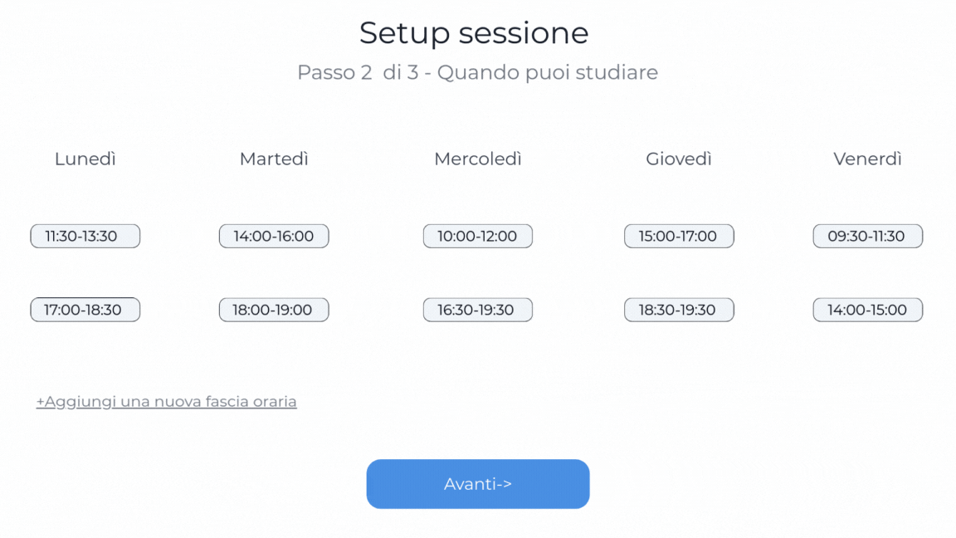956x538 pixels.
Task: Click the Lunedì column header
Action: click(85, 159)
